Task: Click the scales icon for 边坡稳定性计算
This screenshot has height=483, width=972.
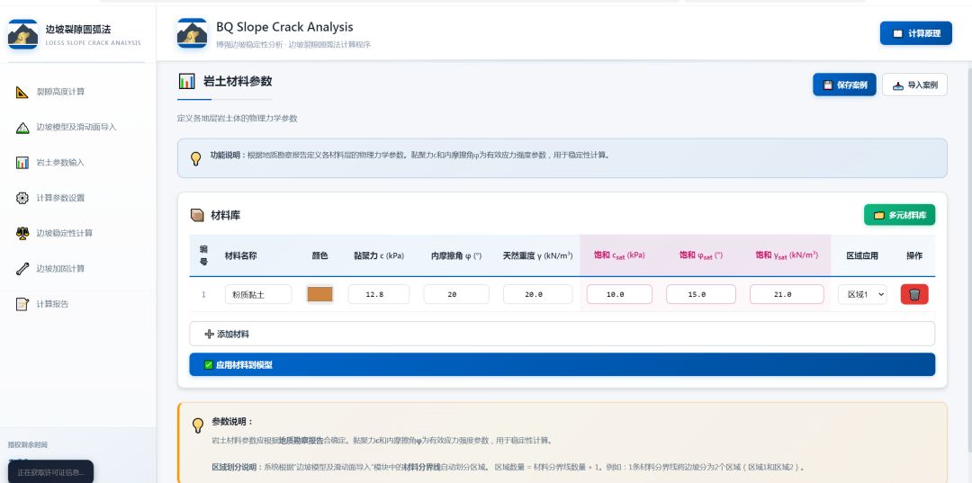Action: 22,234
